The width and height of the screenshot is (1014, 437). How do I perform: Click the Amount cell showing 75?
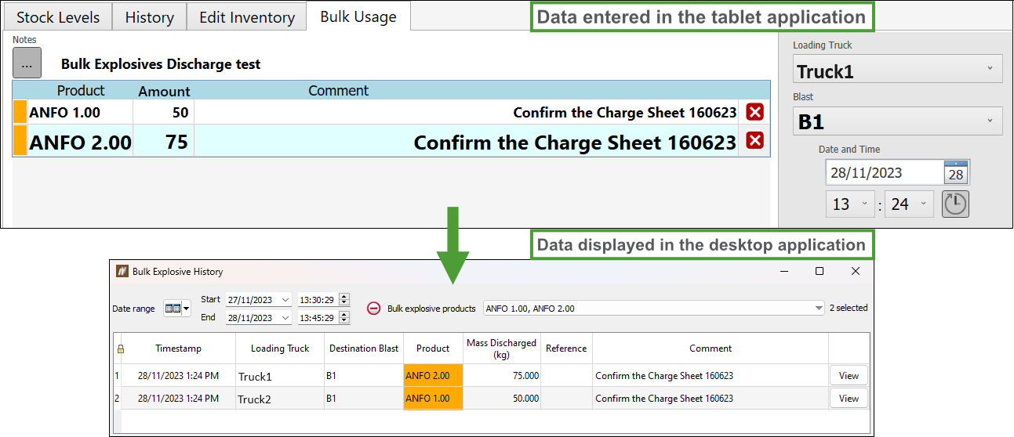click(x=163, y=141)
